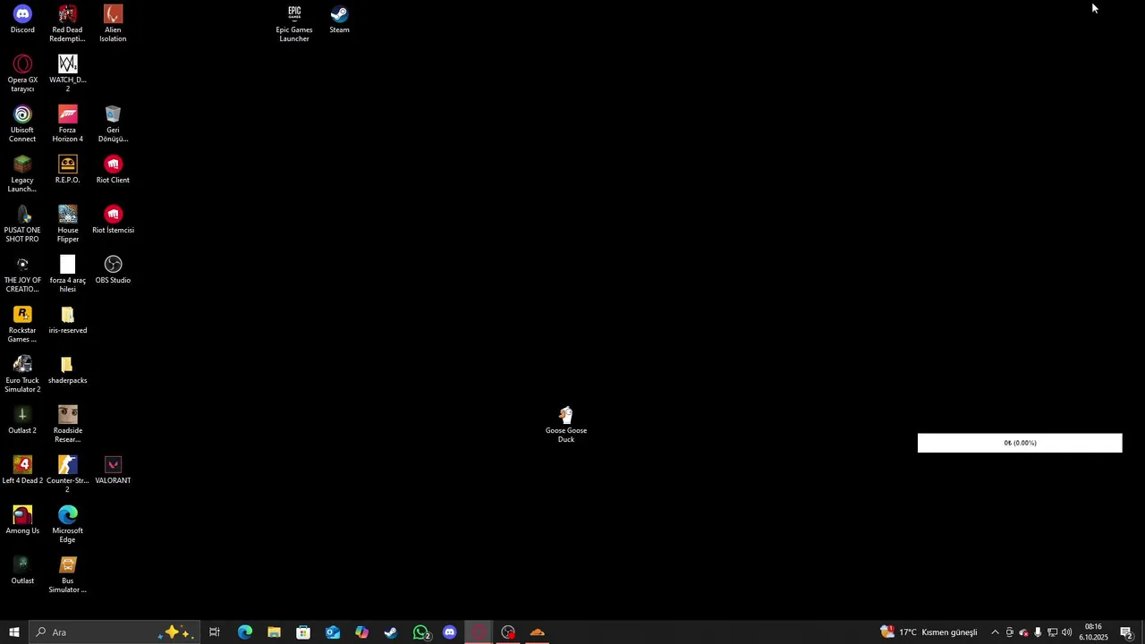This screenshot has width=1145, height=644.
Task: Select the Left 4 Dead 2 shortcut
Action: coord(22,470)
